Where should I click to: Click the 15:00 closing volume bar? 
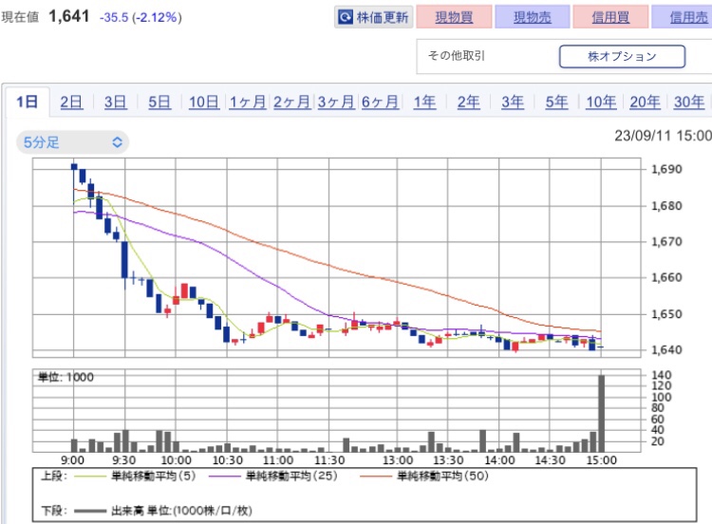click(601, 413)
